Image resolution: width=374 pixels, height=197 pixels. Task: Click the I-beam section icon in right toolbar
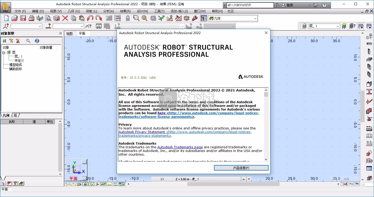(369, 92)
